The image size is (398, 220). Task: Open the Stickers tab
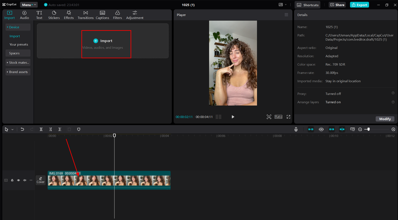click(x=54, y=15)
